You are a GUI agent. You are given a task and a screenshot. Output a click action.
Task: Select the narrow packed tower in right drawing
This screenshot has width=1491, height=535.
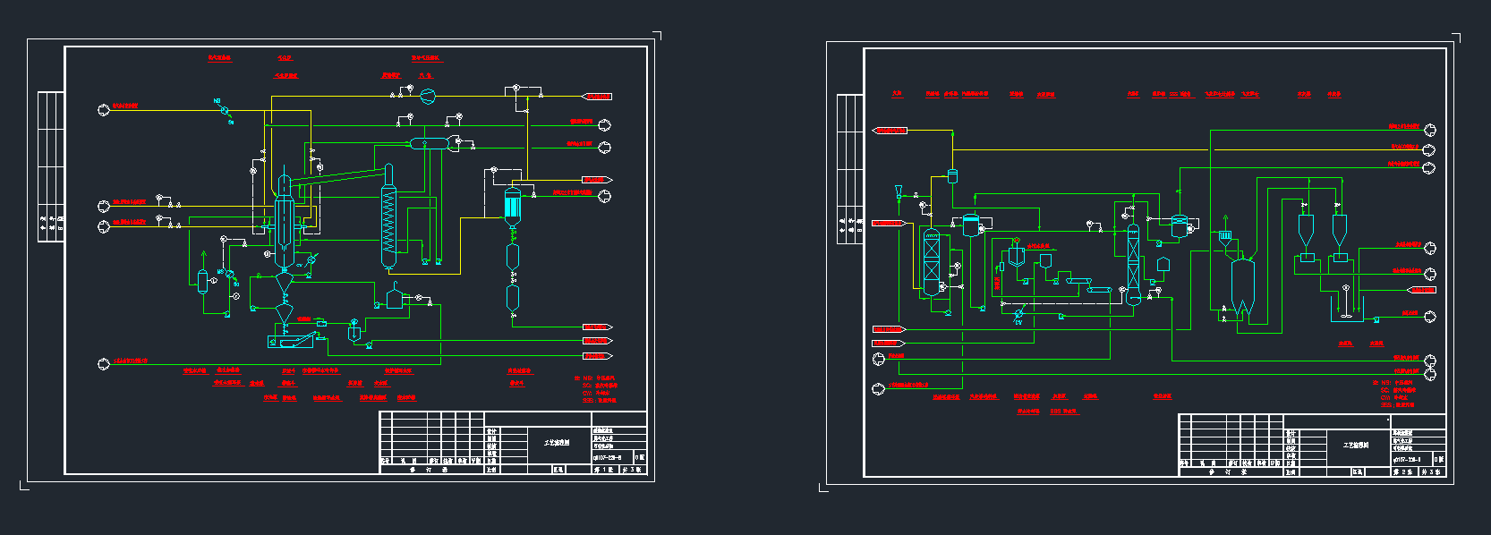[x=1133, y=264]
